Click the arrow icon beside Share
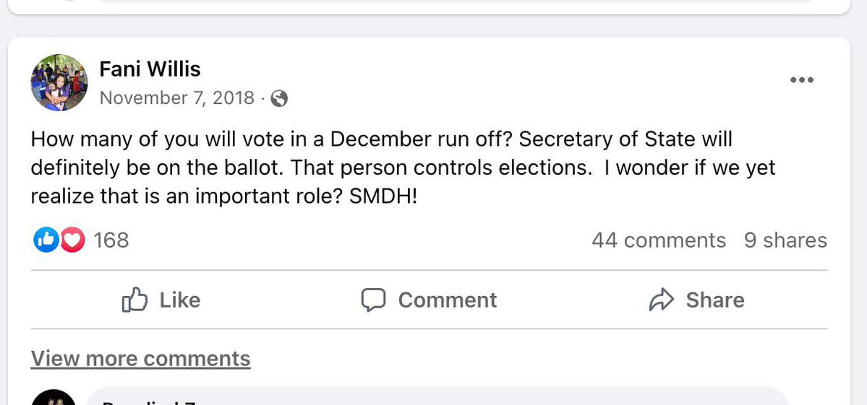Image resolution: width=867 pixels, height=405 pixels. click(662, 300)
